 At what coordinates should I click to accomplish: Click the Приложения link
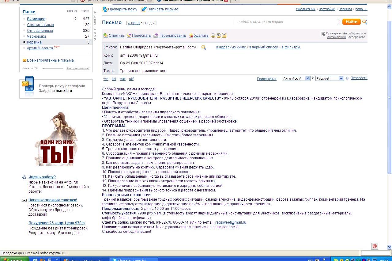point(267,79)
